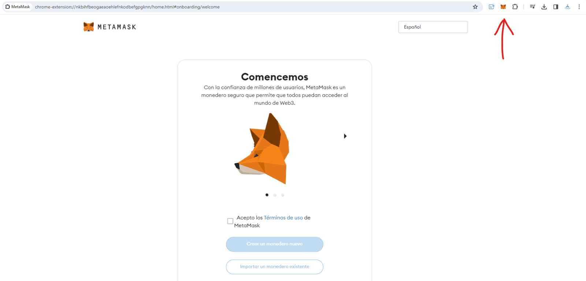The height and width of the screenshot is (281, 586).
Task: Select the first carousel dot indicator
Action: (267, 195)
